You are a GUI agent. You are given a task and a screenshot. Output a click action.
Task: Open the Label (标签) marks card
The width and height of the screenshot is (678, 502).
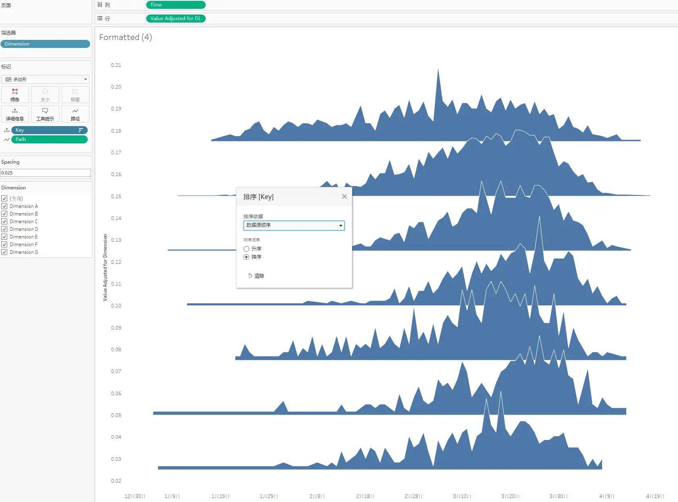[75, 95]
